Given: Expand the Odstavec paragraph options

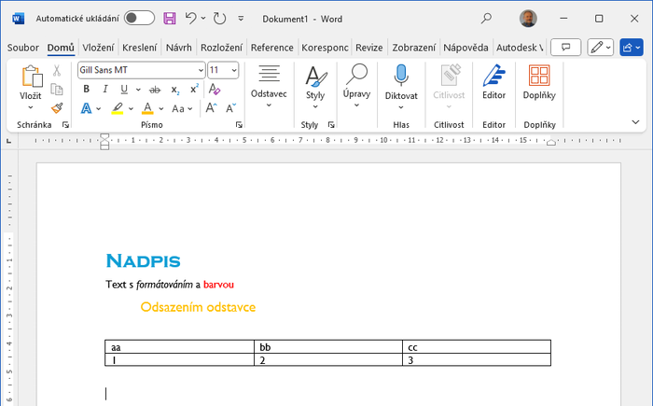Looking at the screenshot, I should click(269, 86).
